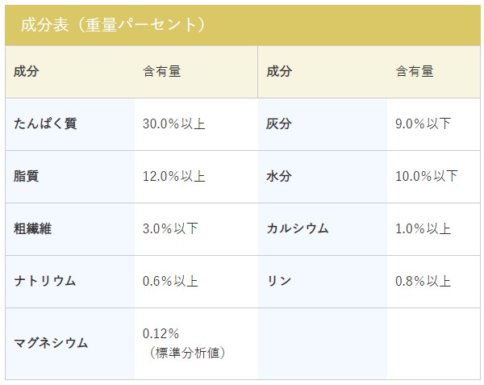Screen dimensions: 484x385
Task: Select the リン cell
Action: [279, 281]
